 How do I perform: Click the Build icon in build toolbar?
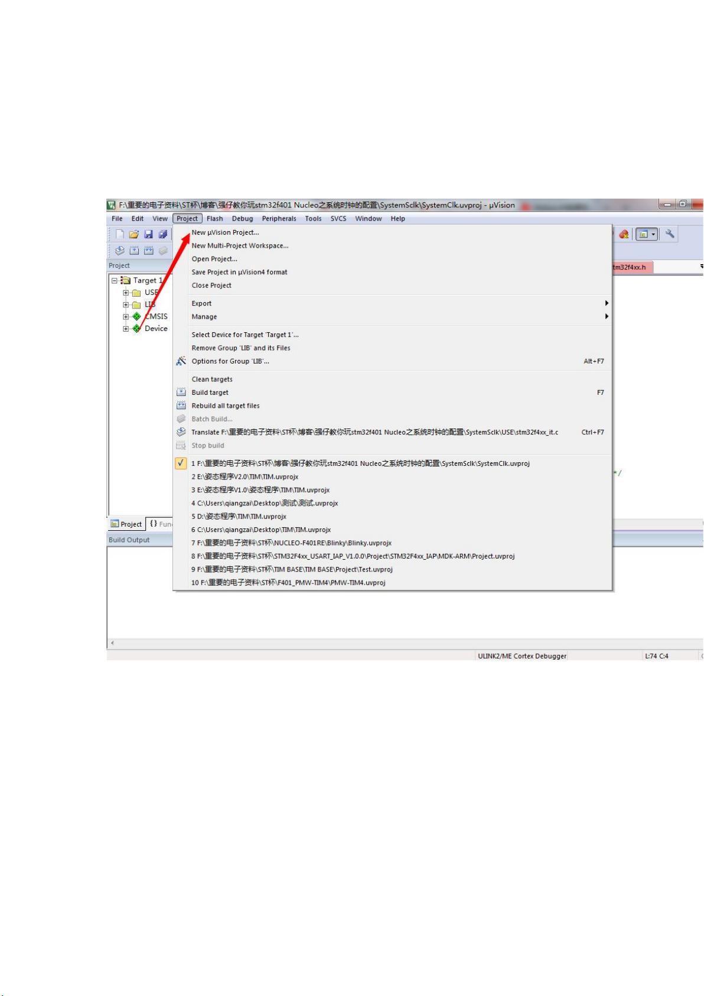click(x=134, y=251)
